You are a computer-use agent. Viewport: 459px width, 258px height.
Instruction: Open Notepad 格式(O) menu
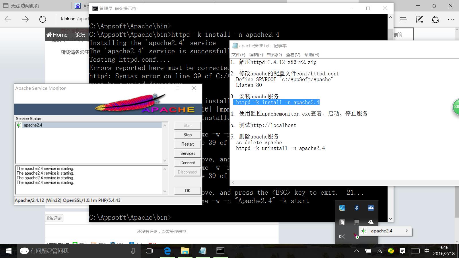coord(275,54)
